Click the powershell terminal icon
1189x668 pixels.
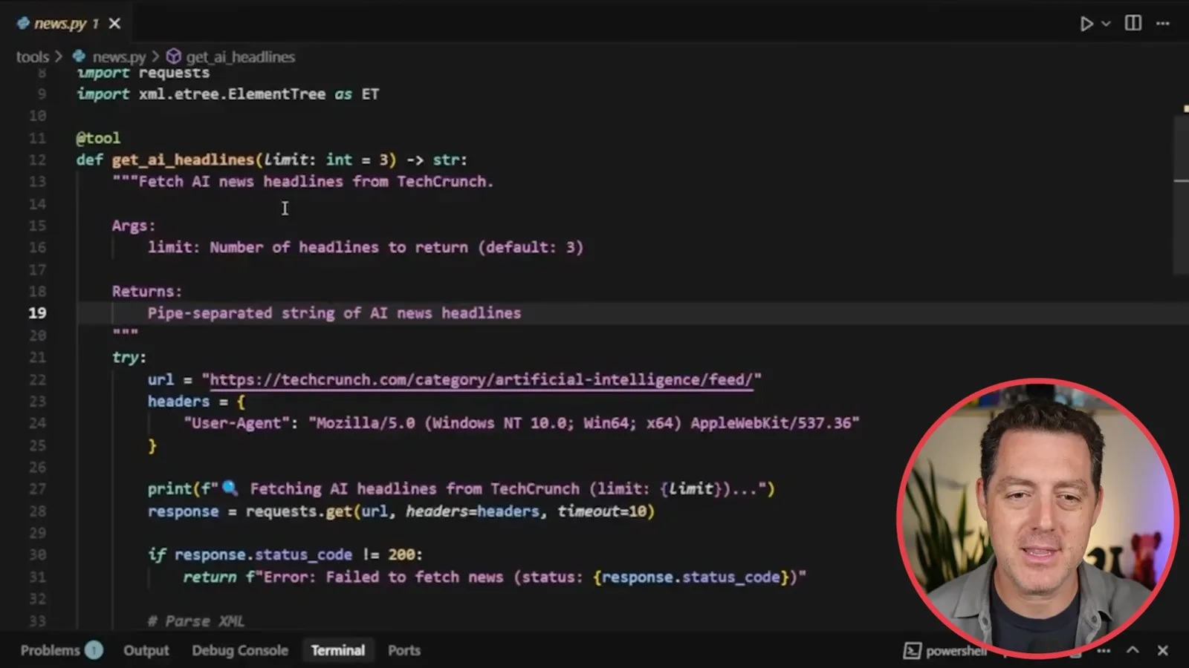coord(912,651)
